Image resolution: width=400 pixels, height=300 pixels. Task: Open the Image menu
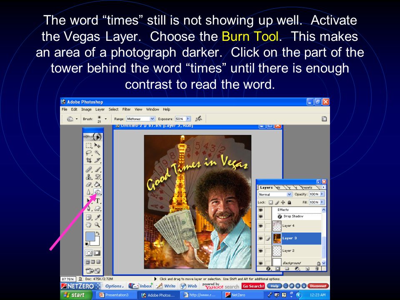86,109
